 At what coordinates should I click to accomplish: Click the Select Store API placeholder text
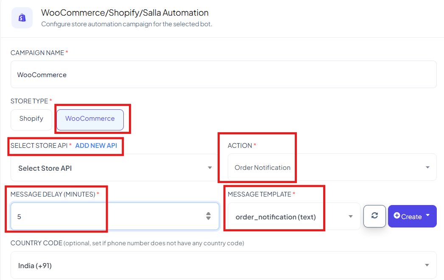pyautogui.click(x=45, y=168)
